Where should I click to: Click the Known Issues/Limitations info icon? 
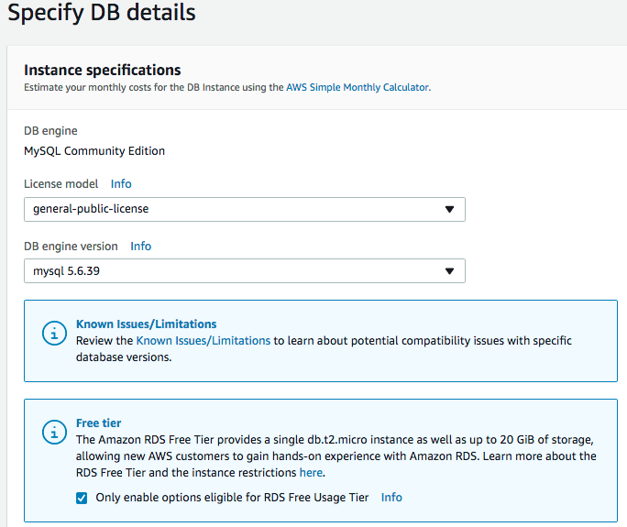coord(54,333)
